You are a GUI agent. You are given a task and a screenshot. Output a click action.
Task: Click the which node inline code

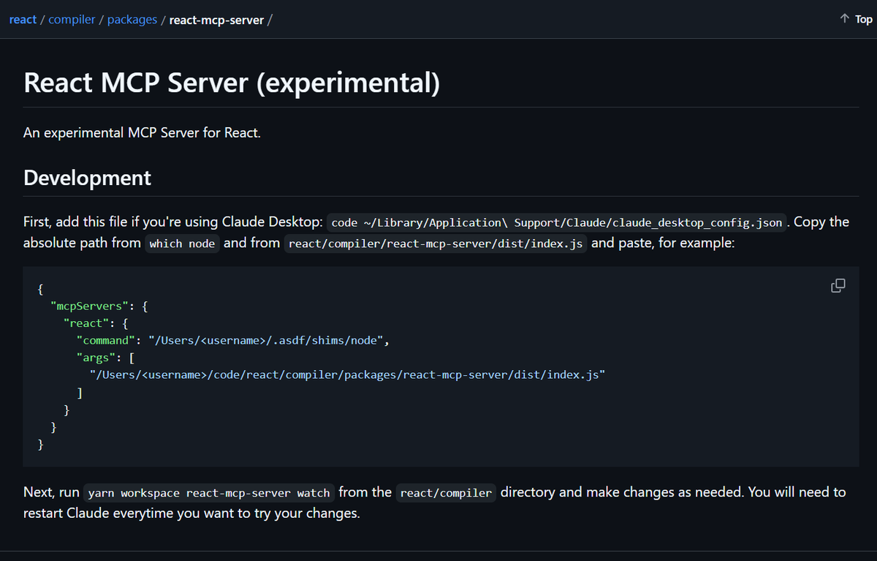pos(182,243)
